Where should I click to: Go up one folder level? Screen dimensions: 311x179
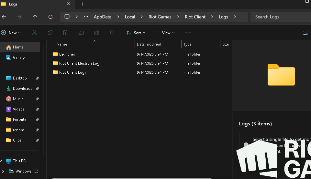tap(35, 17)
